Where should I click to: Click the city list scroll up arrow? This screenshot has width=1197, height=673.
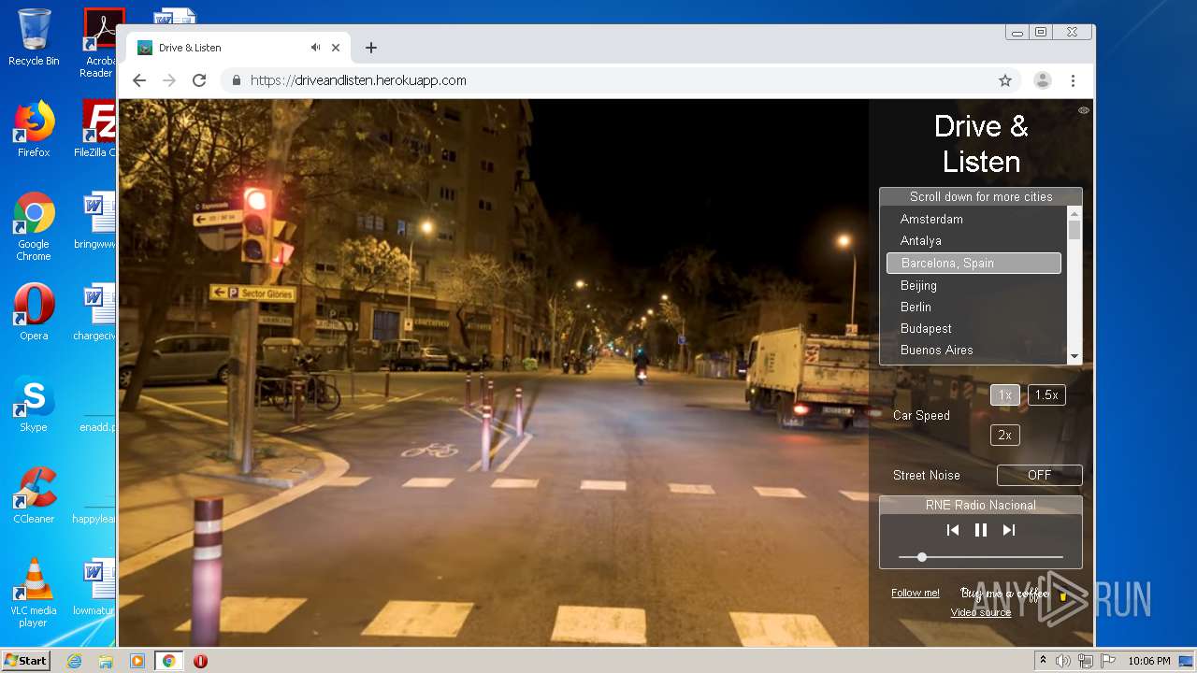(x=1074, y=214)
